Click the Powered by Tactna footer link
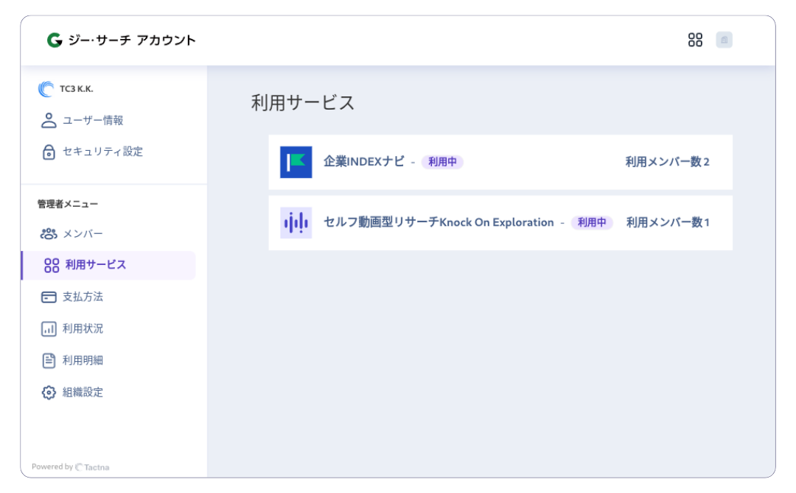The width and height of the screenshot is (796, 493). point(71,467)
